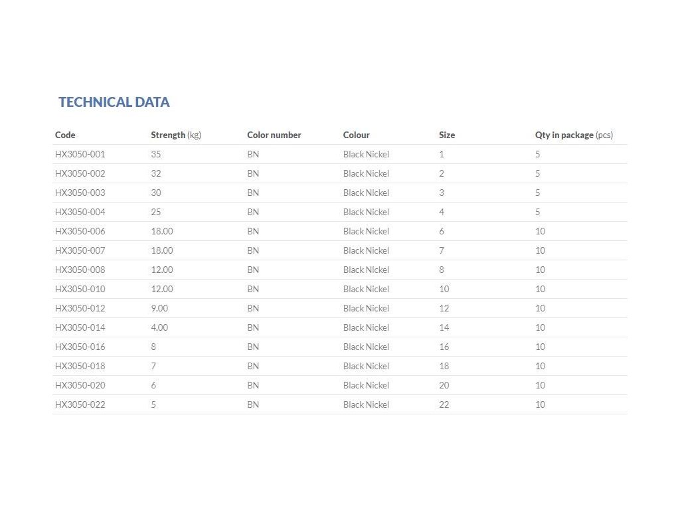This screenshot has width=680, height=510.
Task: Click the Colour column header
Action: pyautogui.click(x=356, y=135)
